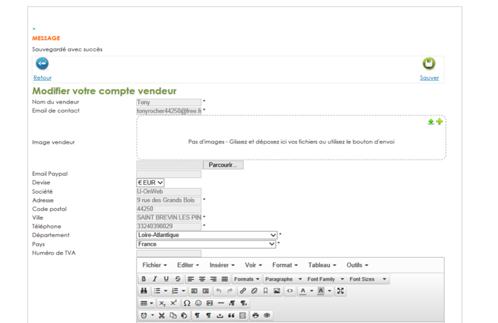The width and height of the screenshot is (498, 323).
Task: Expand bullet list style arrow
Action: pyautogui.click(x=165, y=291)
